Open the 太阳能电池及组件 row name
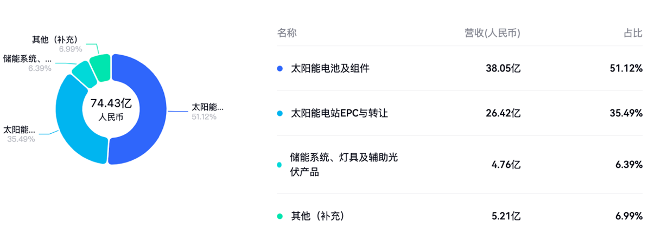 click(x=330, y=69)
